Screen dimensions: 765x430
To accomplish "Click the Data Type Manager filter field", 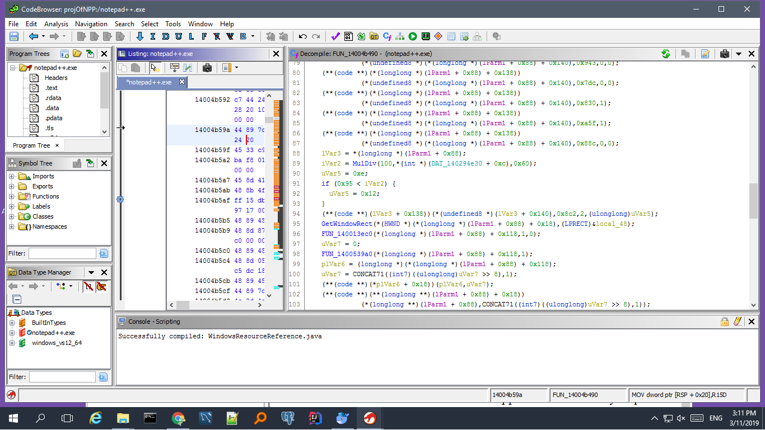I will point(62,377).
